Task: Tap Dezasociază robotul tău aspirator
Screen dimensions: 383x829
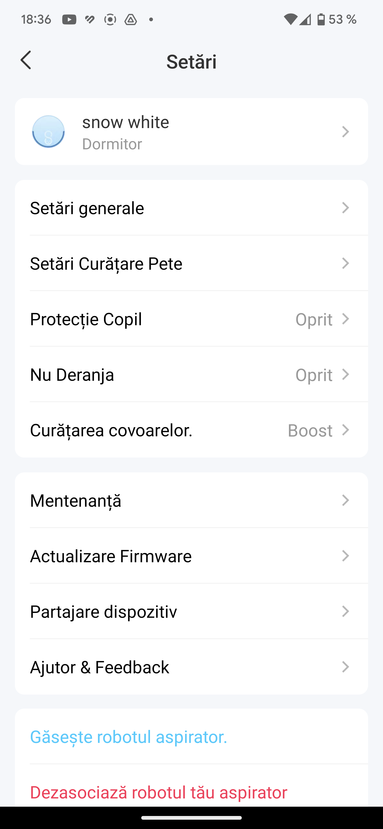Action: tap(159, 792)
